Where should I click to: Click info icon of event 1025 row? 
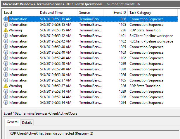tap(6, 47)
